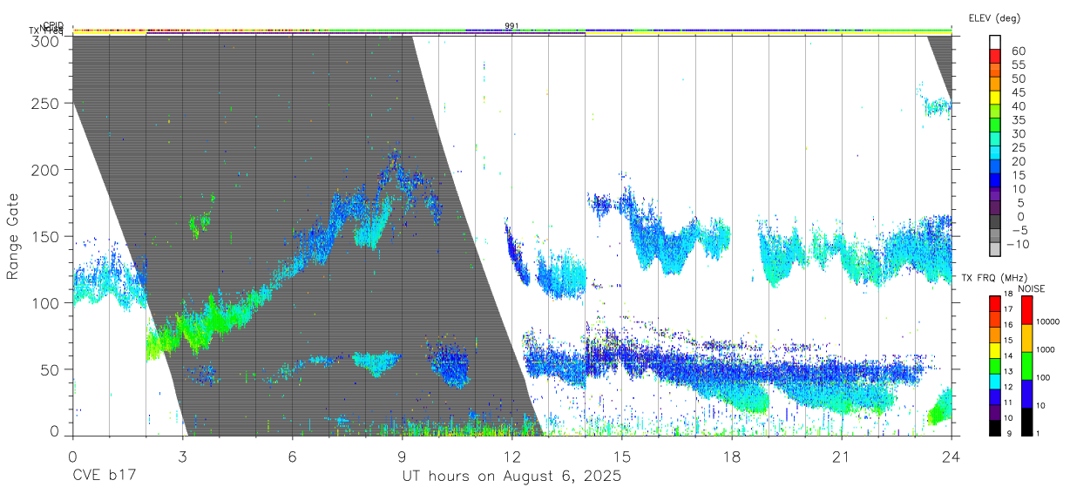The image size is (1070, 494).
Task: Pick the yellow 14–15 swatch in TX FRQ bar
Action: point(995,349)
